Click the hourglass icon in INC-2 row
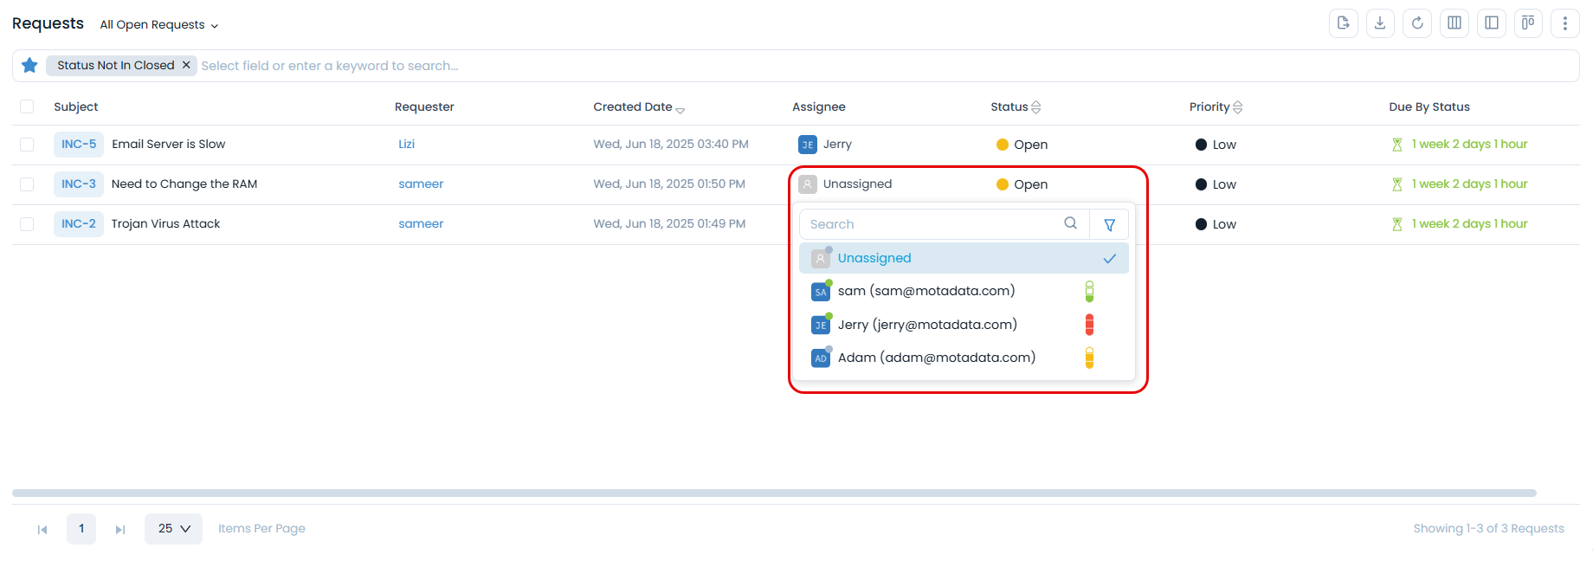Screen dimensions: 1593x561 click(1396, 224)
